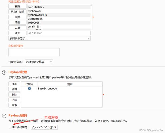Click the orange arrow beside the rules table
This screenshot has width=165, height=133.
103,94
